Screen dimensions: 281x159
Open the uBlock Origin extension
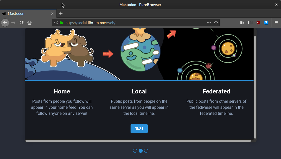[x=258, y=23]
